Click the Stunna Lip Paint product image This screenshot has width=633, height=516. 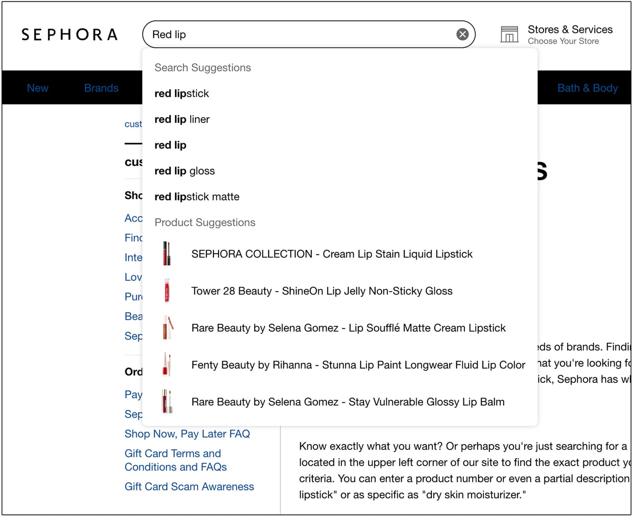pyautogui.click(x=166, y=365)
